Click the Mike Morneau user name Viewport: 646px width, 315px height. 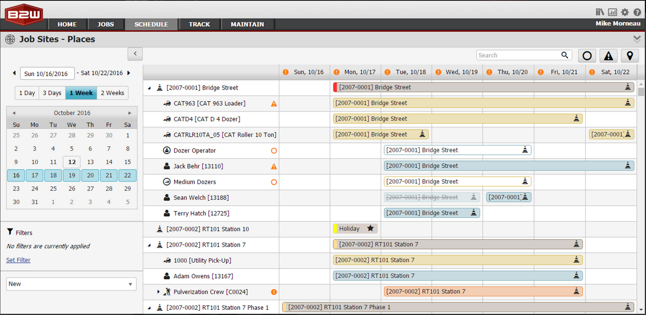pyautogui.click(x=618, y=23)
